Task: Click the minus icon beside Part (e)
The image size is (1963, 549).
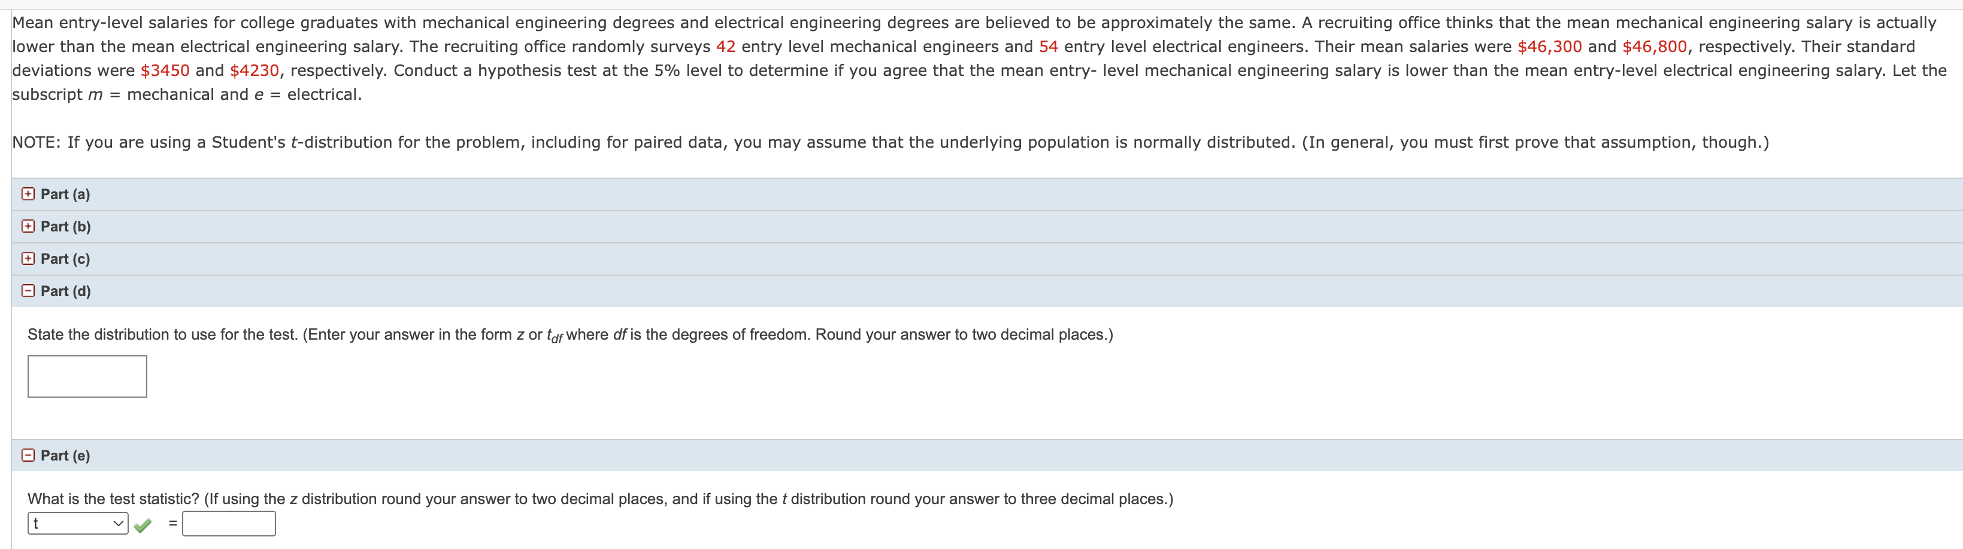Action: [28, 455]
